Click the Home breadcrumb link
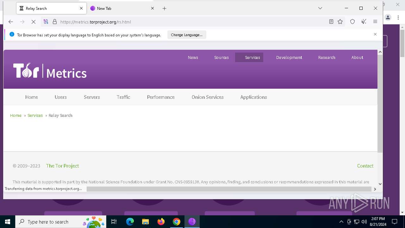405x228 pixels. point(16,116)
